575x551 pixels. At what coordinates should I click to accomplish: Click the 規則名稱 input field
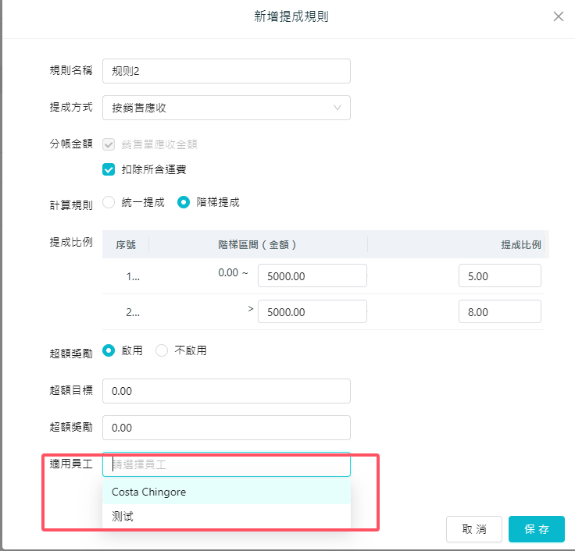tap(226, 71)
